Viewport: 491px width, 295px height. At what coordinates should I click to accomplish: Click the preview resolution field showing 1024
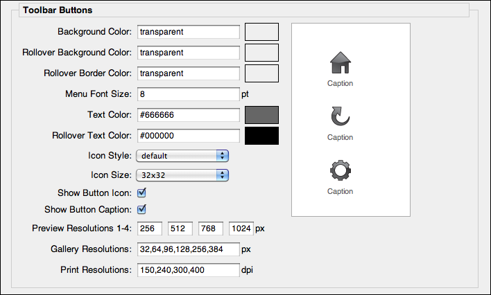pos(241,229)
